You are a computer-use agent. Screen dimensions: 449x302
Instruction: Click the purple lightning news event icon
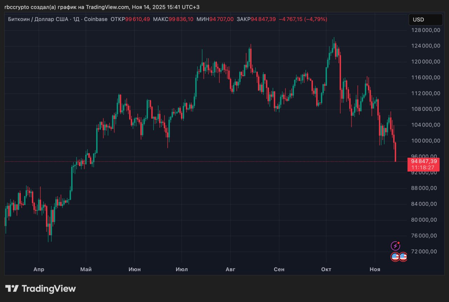pyautogui.click(x=395, y=246)
